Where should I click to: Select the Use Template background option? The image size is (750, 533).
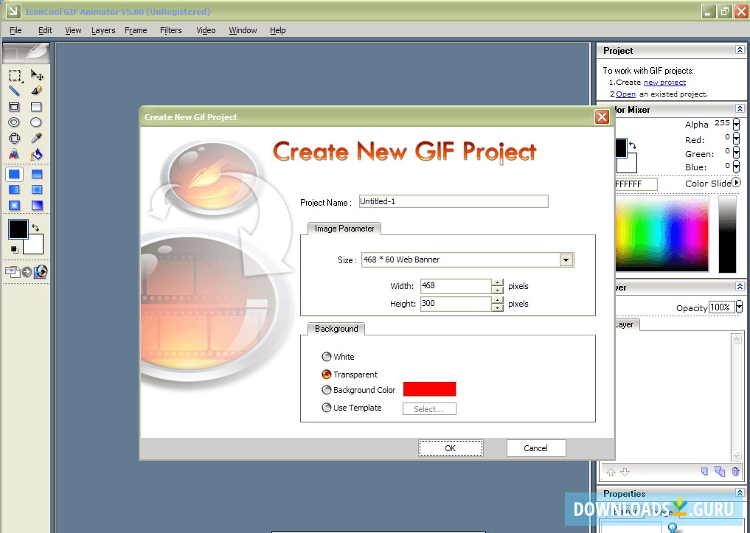coord(326,408)
